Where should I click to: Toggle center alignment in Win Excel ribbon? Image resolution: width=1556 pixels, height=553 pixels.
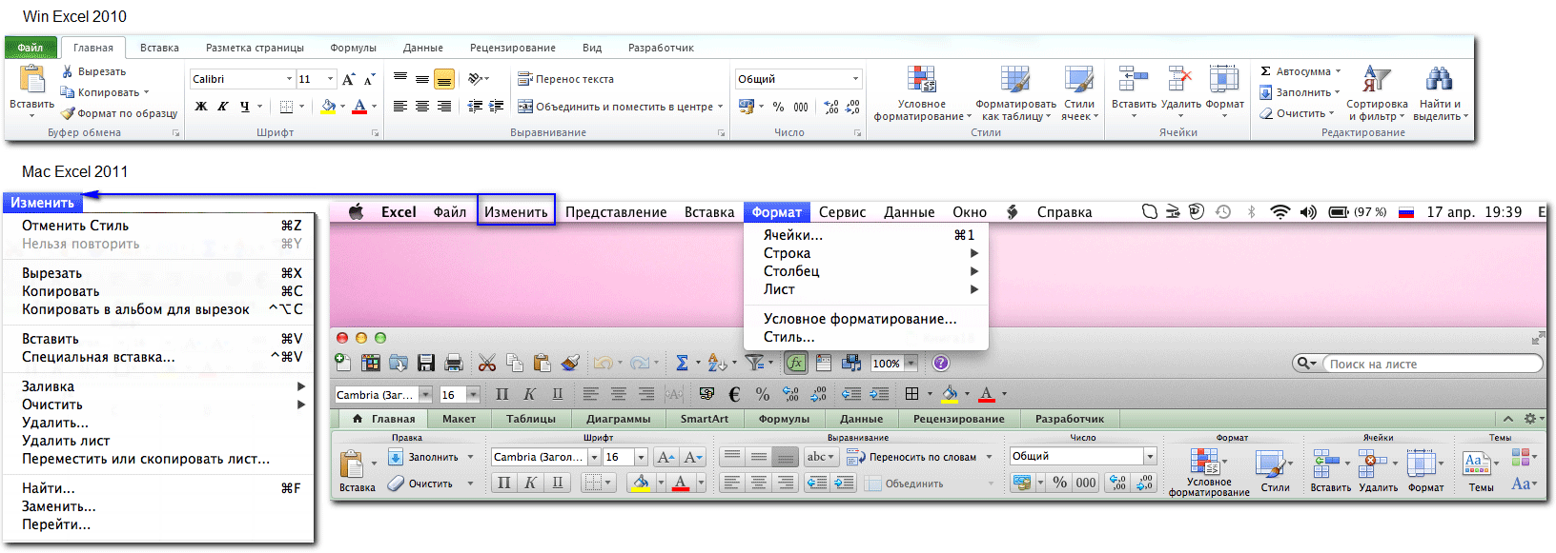(x=421, y=107)
